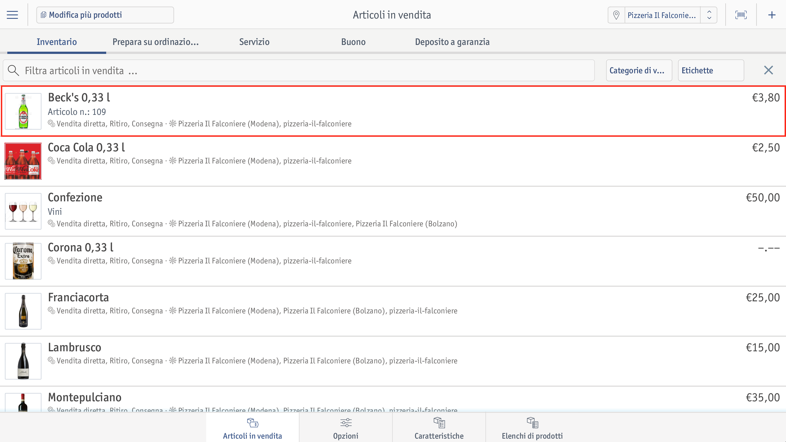Click the barcode scanner icon
This screenshot has width=786, height=442.
(741, 15)
